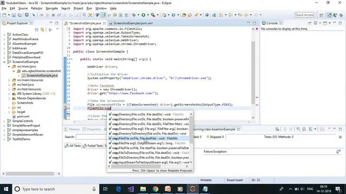This screenshot has width=346, height=194.
Task: Click the green Run button in toolbar
Action: 143,15
